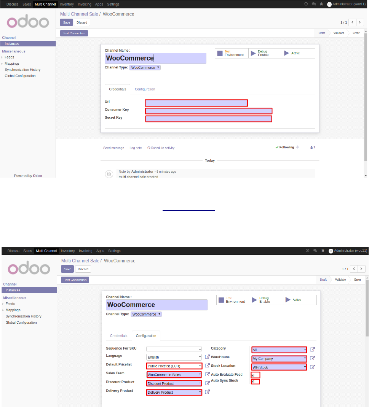The image size is (369, 407).
Task: Click Save button in Credentials view
Action: [67, 22]
